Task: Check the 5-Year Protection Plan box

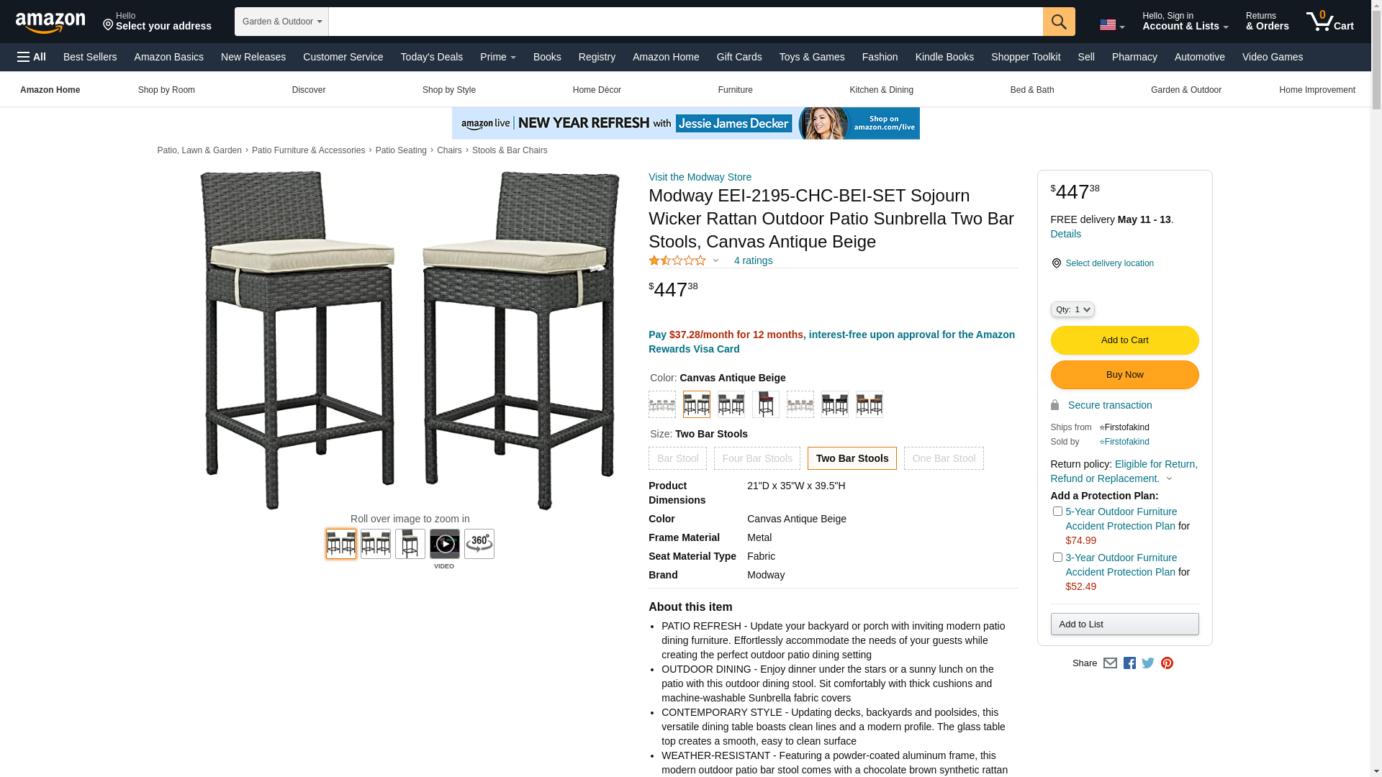Action: pos(1057,512)
